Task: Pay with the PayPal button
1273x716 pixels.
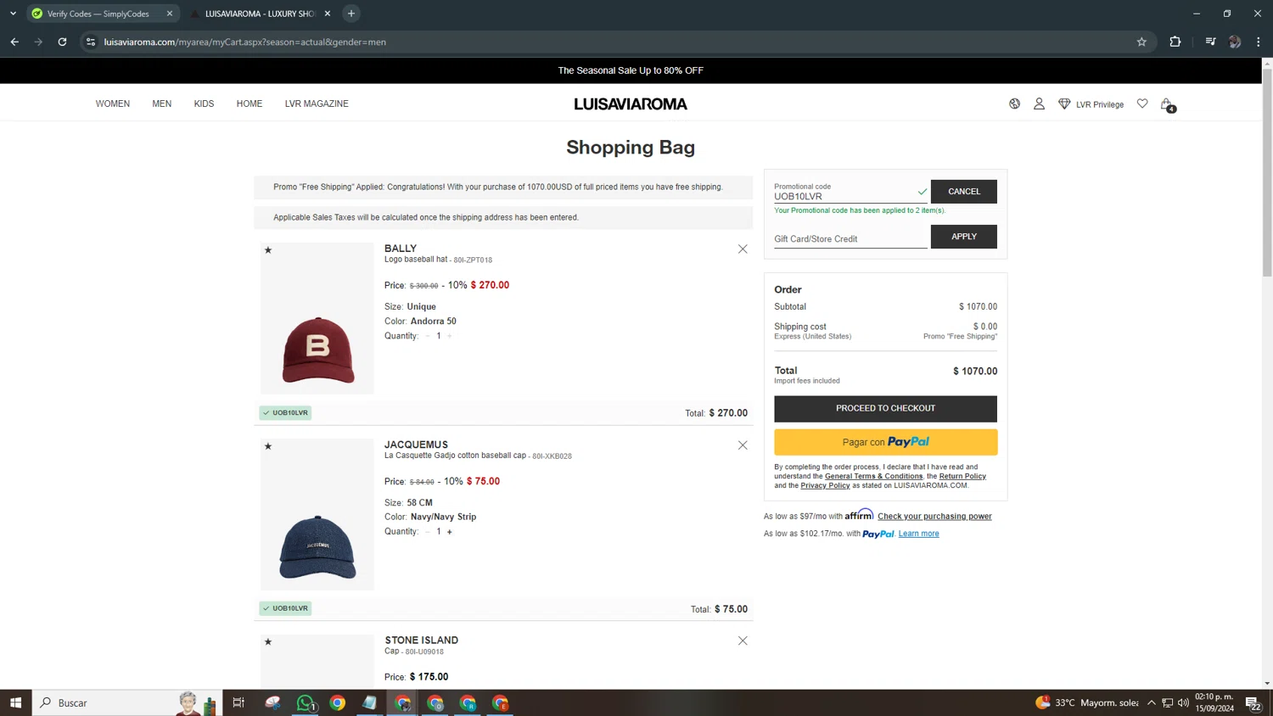Action: pos(885,442)
